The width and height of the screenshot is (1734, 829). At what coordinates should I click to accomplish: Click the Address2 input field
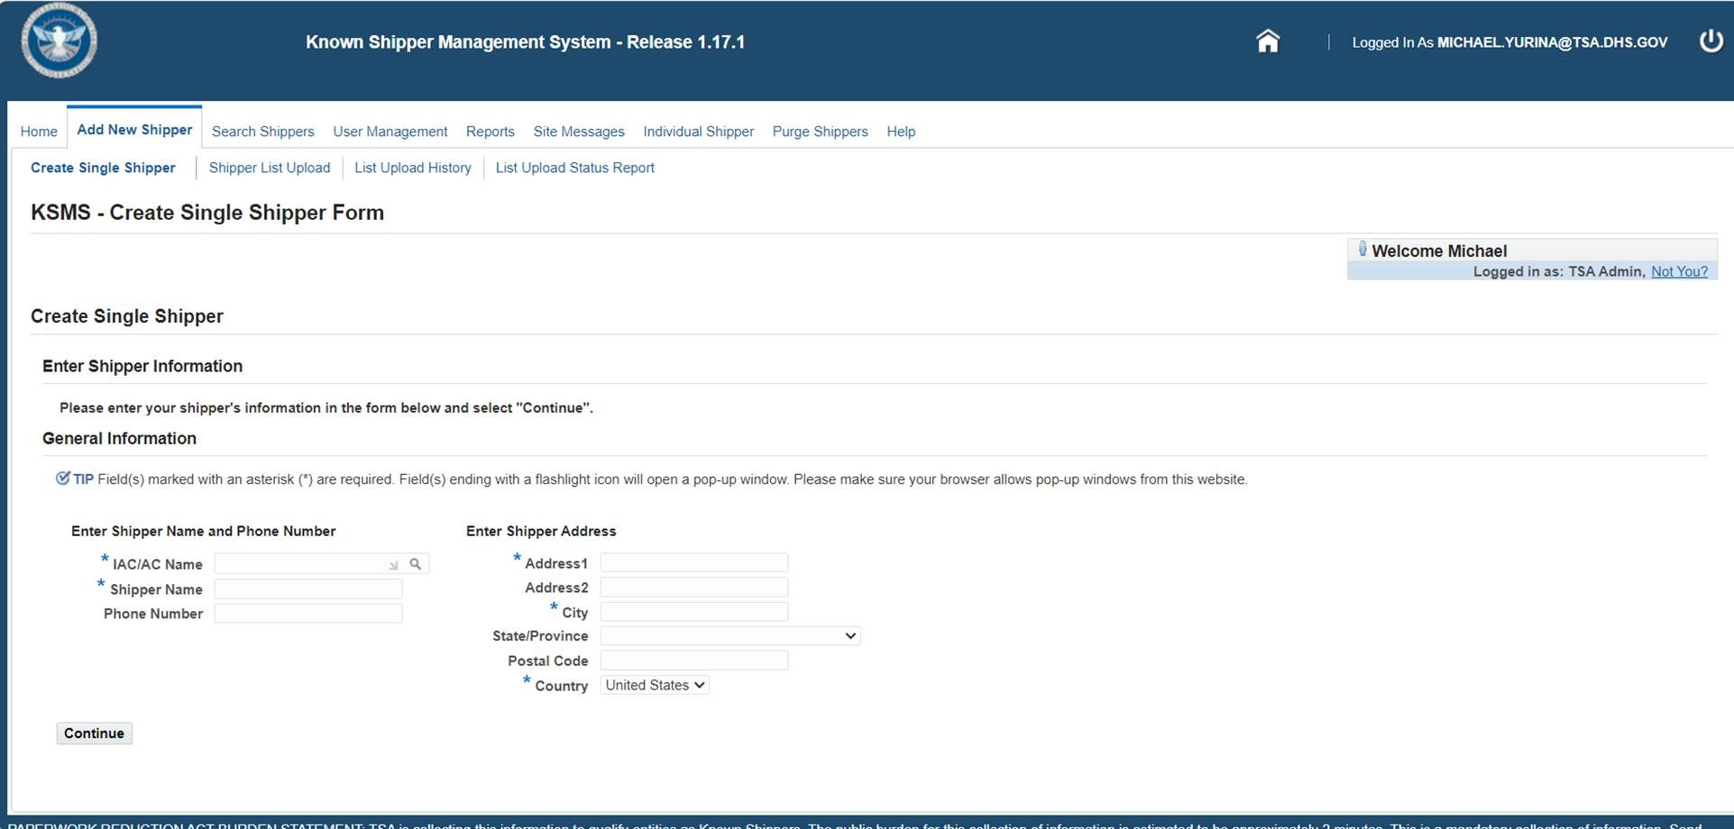coord(694,588)
